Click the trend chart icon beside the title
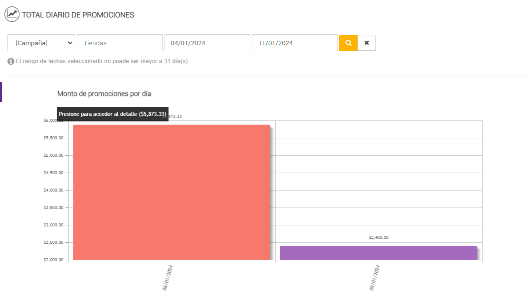531x303 pixels. coord(12,14)
